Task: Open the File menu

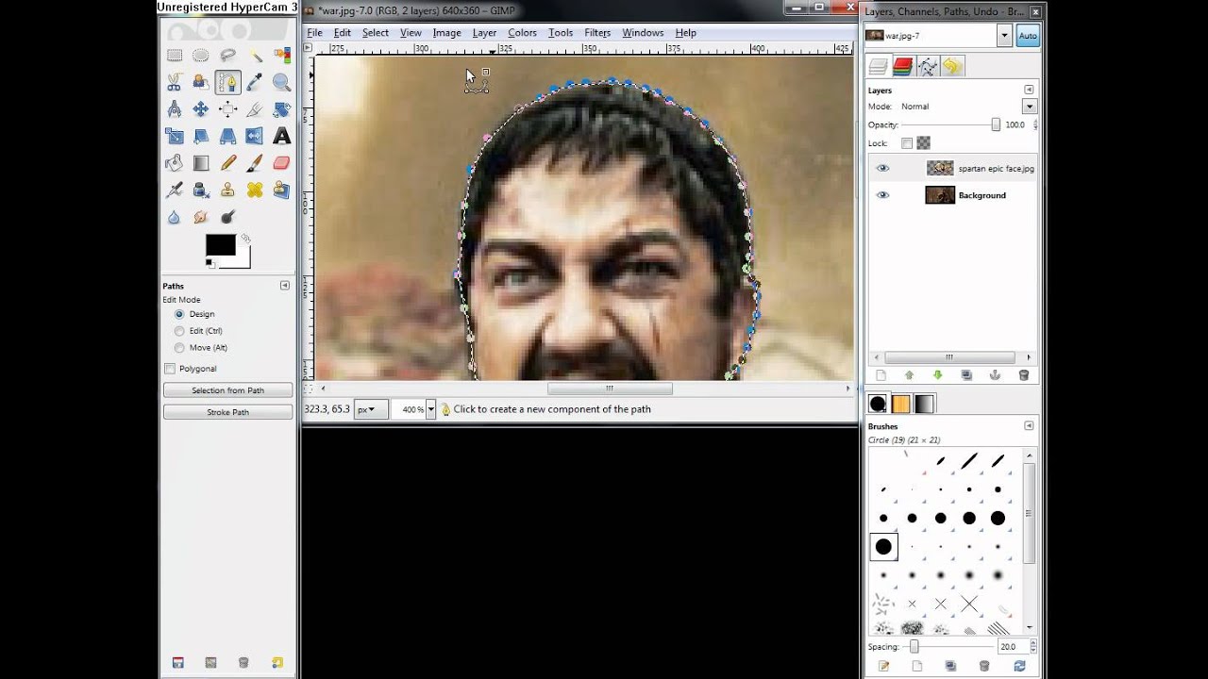Action: (x=314, y=33)
